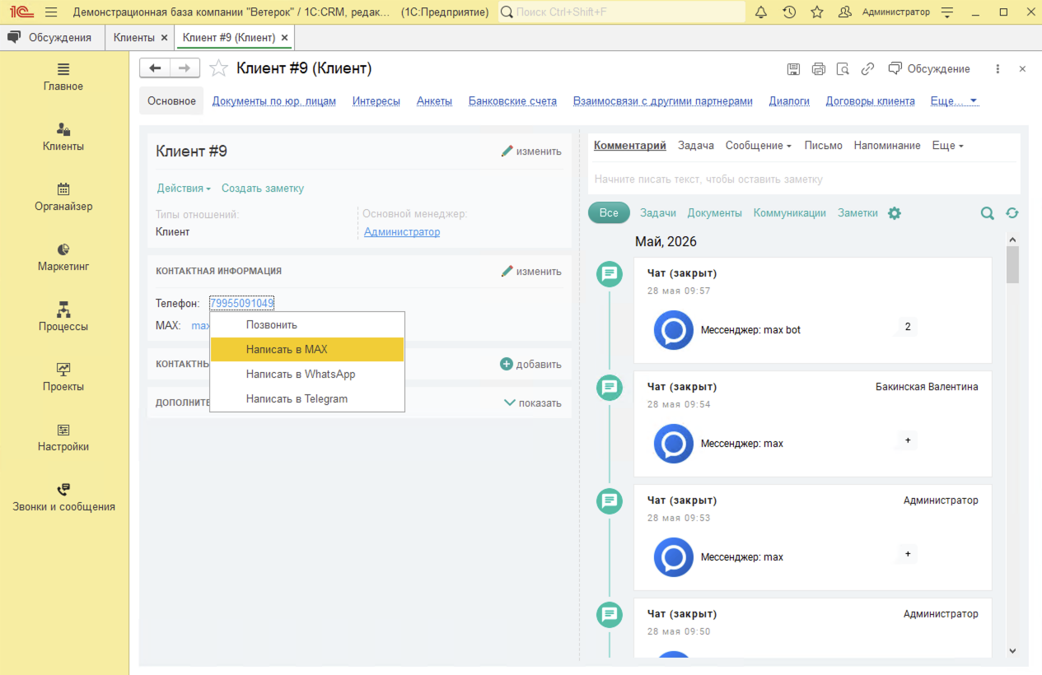Click изменить in Контактная информация

tap(531, 272)
